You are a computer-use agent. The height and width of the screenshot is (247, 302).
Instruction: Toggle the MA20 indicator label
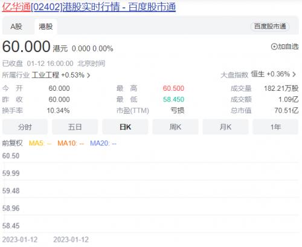(x=103, y=143)
